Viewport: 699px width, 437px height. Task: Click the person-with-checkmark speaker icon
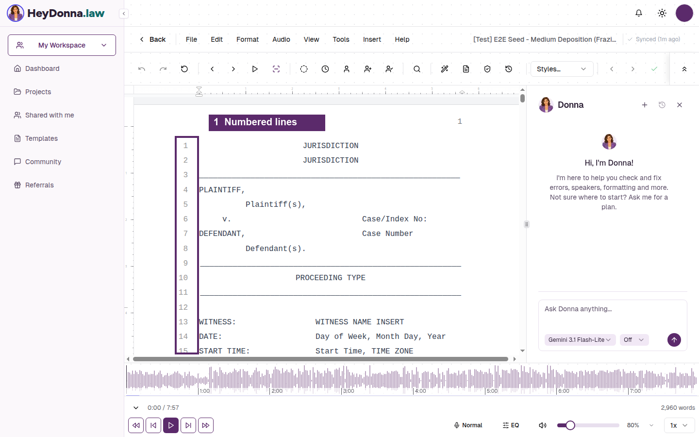click(389, 69)
